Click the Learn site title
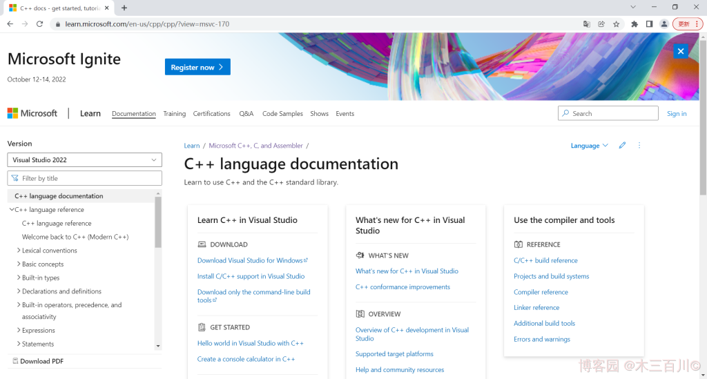 coord(90,114)
